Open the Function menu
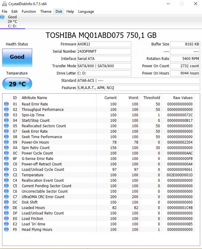Screen dimensions: 202x249 click(29, 12)
